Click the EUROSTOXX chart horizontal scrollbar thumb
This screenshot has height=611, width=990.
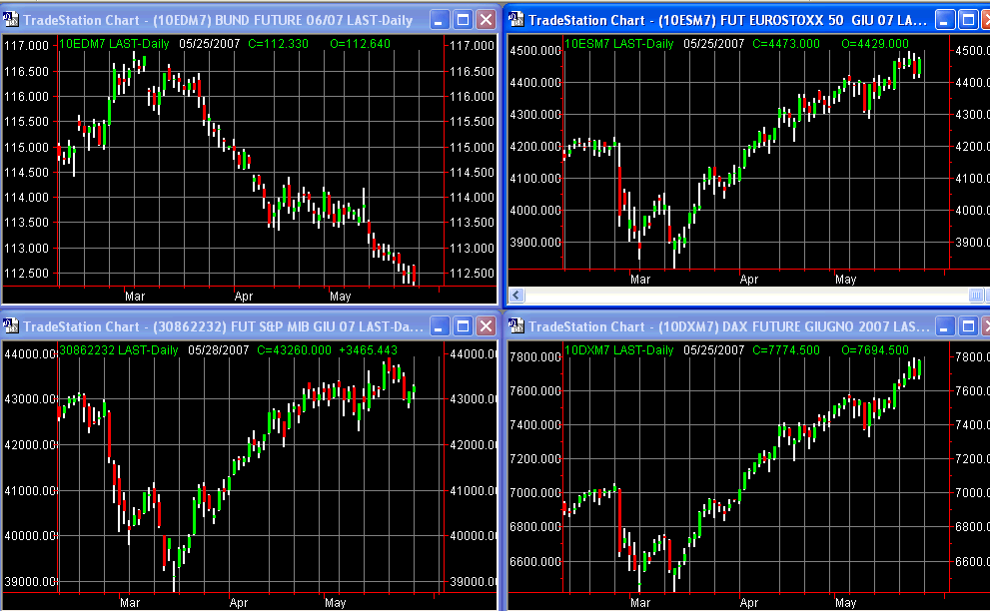975,296
